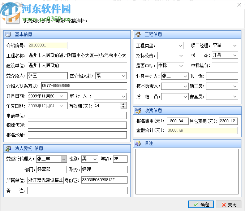Expand the 安全员 dropdown

click(235, 97)
